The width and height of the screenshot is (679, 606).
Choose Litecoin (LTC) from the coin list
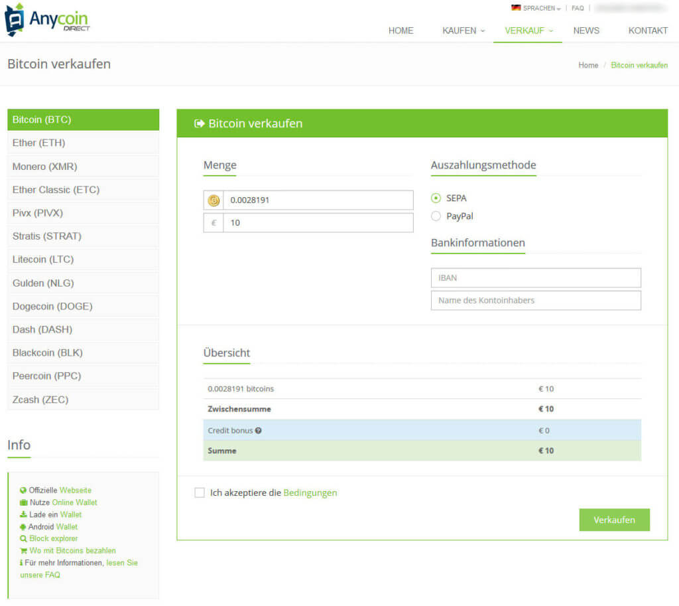tap(83, 260)
